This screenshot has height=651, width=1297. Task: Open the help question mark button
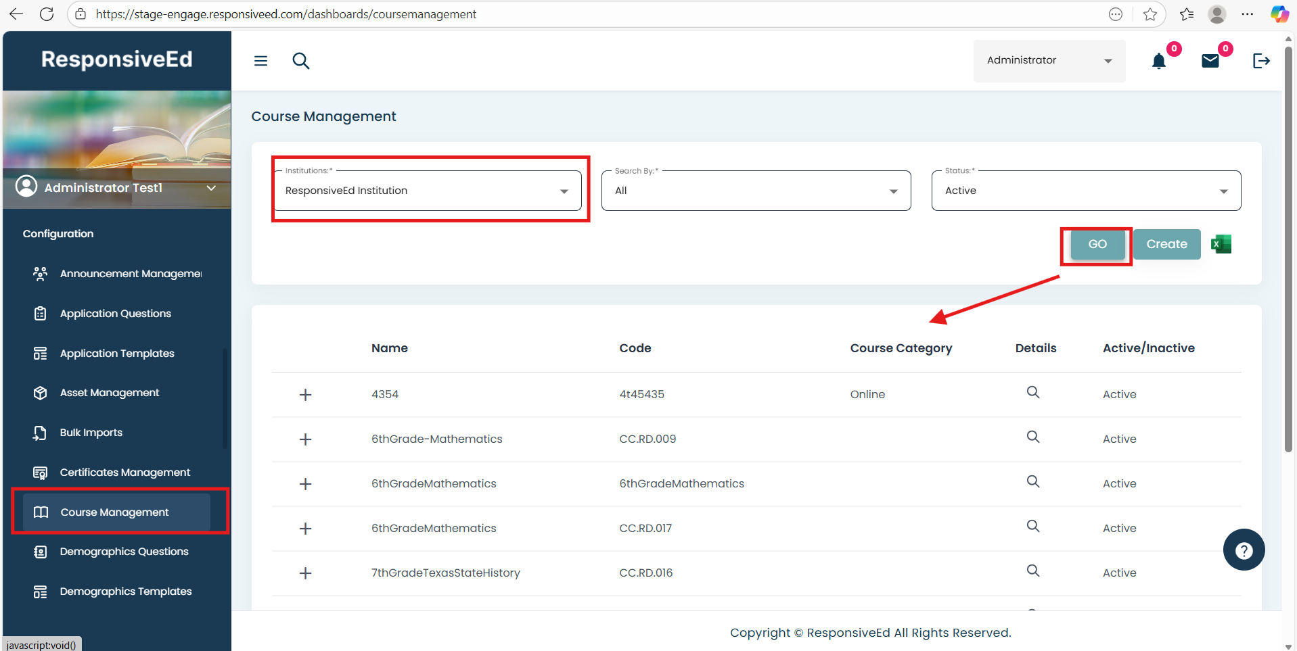coord(1244,550)
